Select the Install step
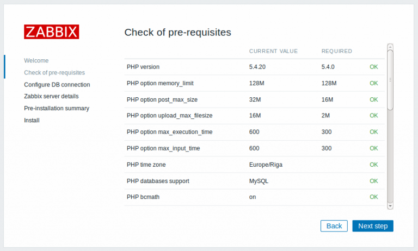Screen dimensions: 418x251 [32, 120]
